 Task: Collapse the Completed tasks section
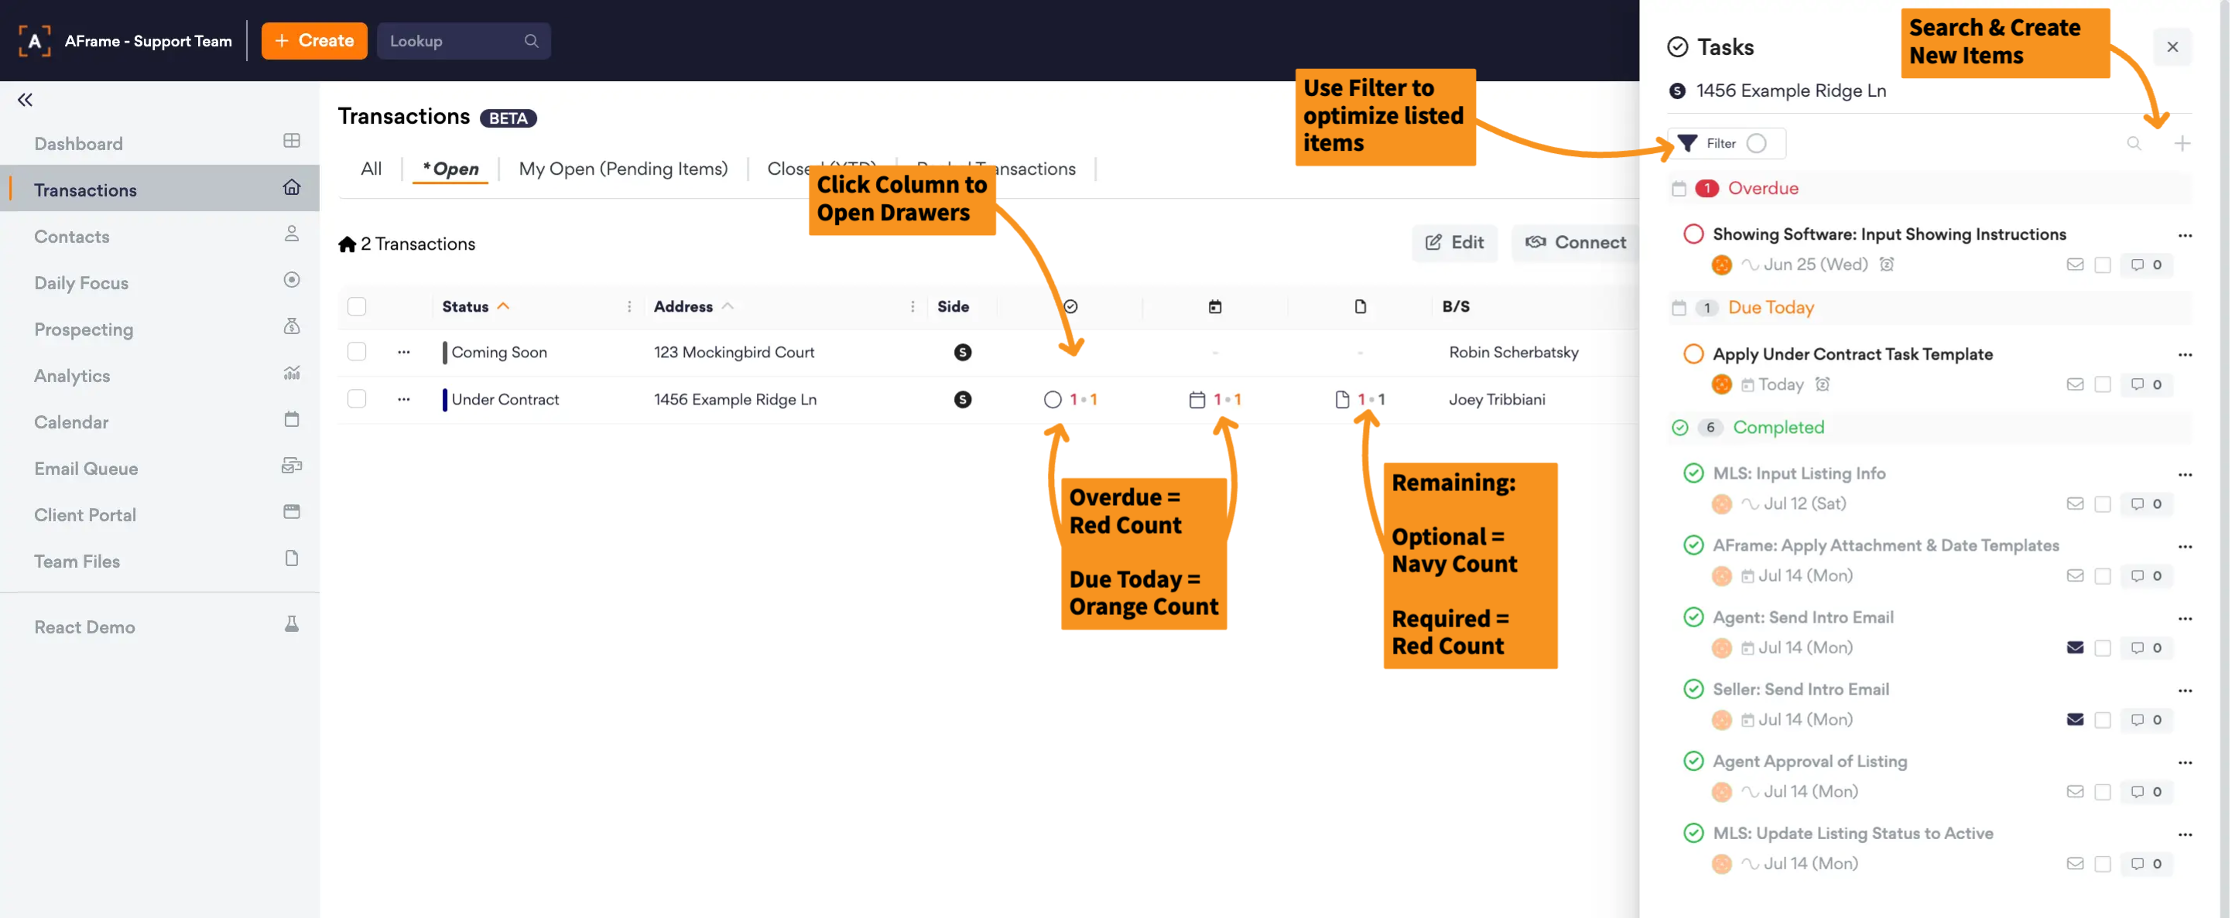1777,427
